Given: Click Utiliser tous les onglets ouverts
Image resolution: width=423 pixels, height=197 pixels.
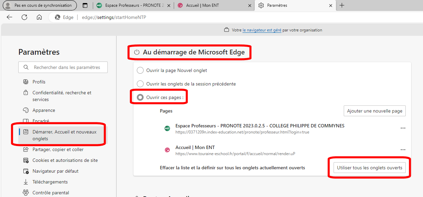Looking at the screenshot, I should (x=369, y=168).
